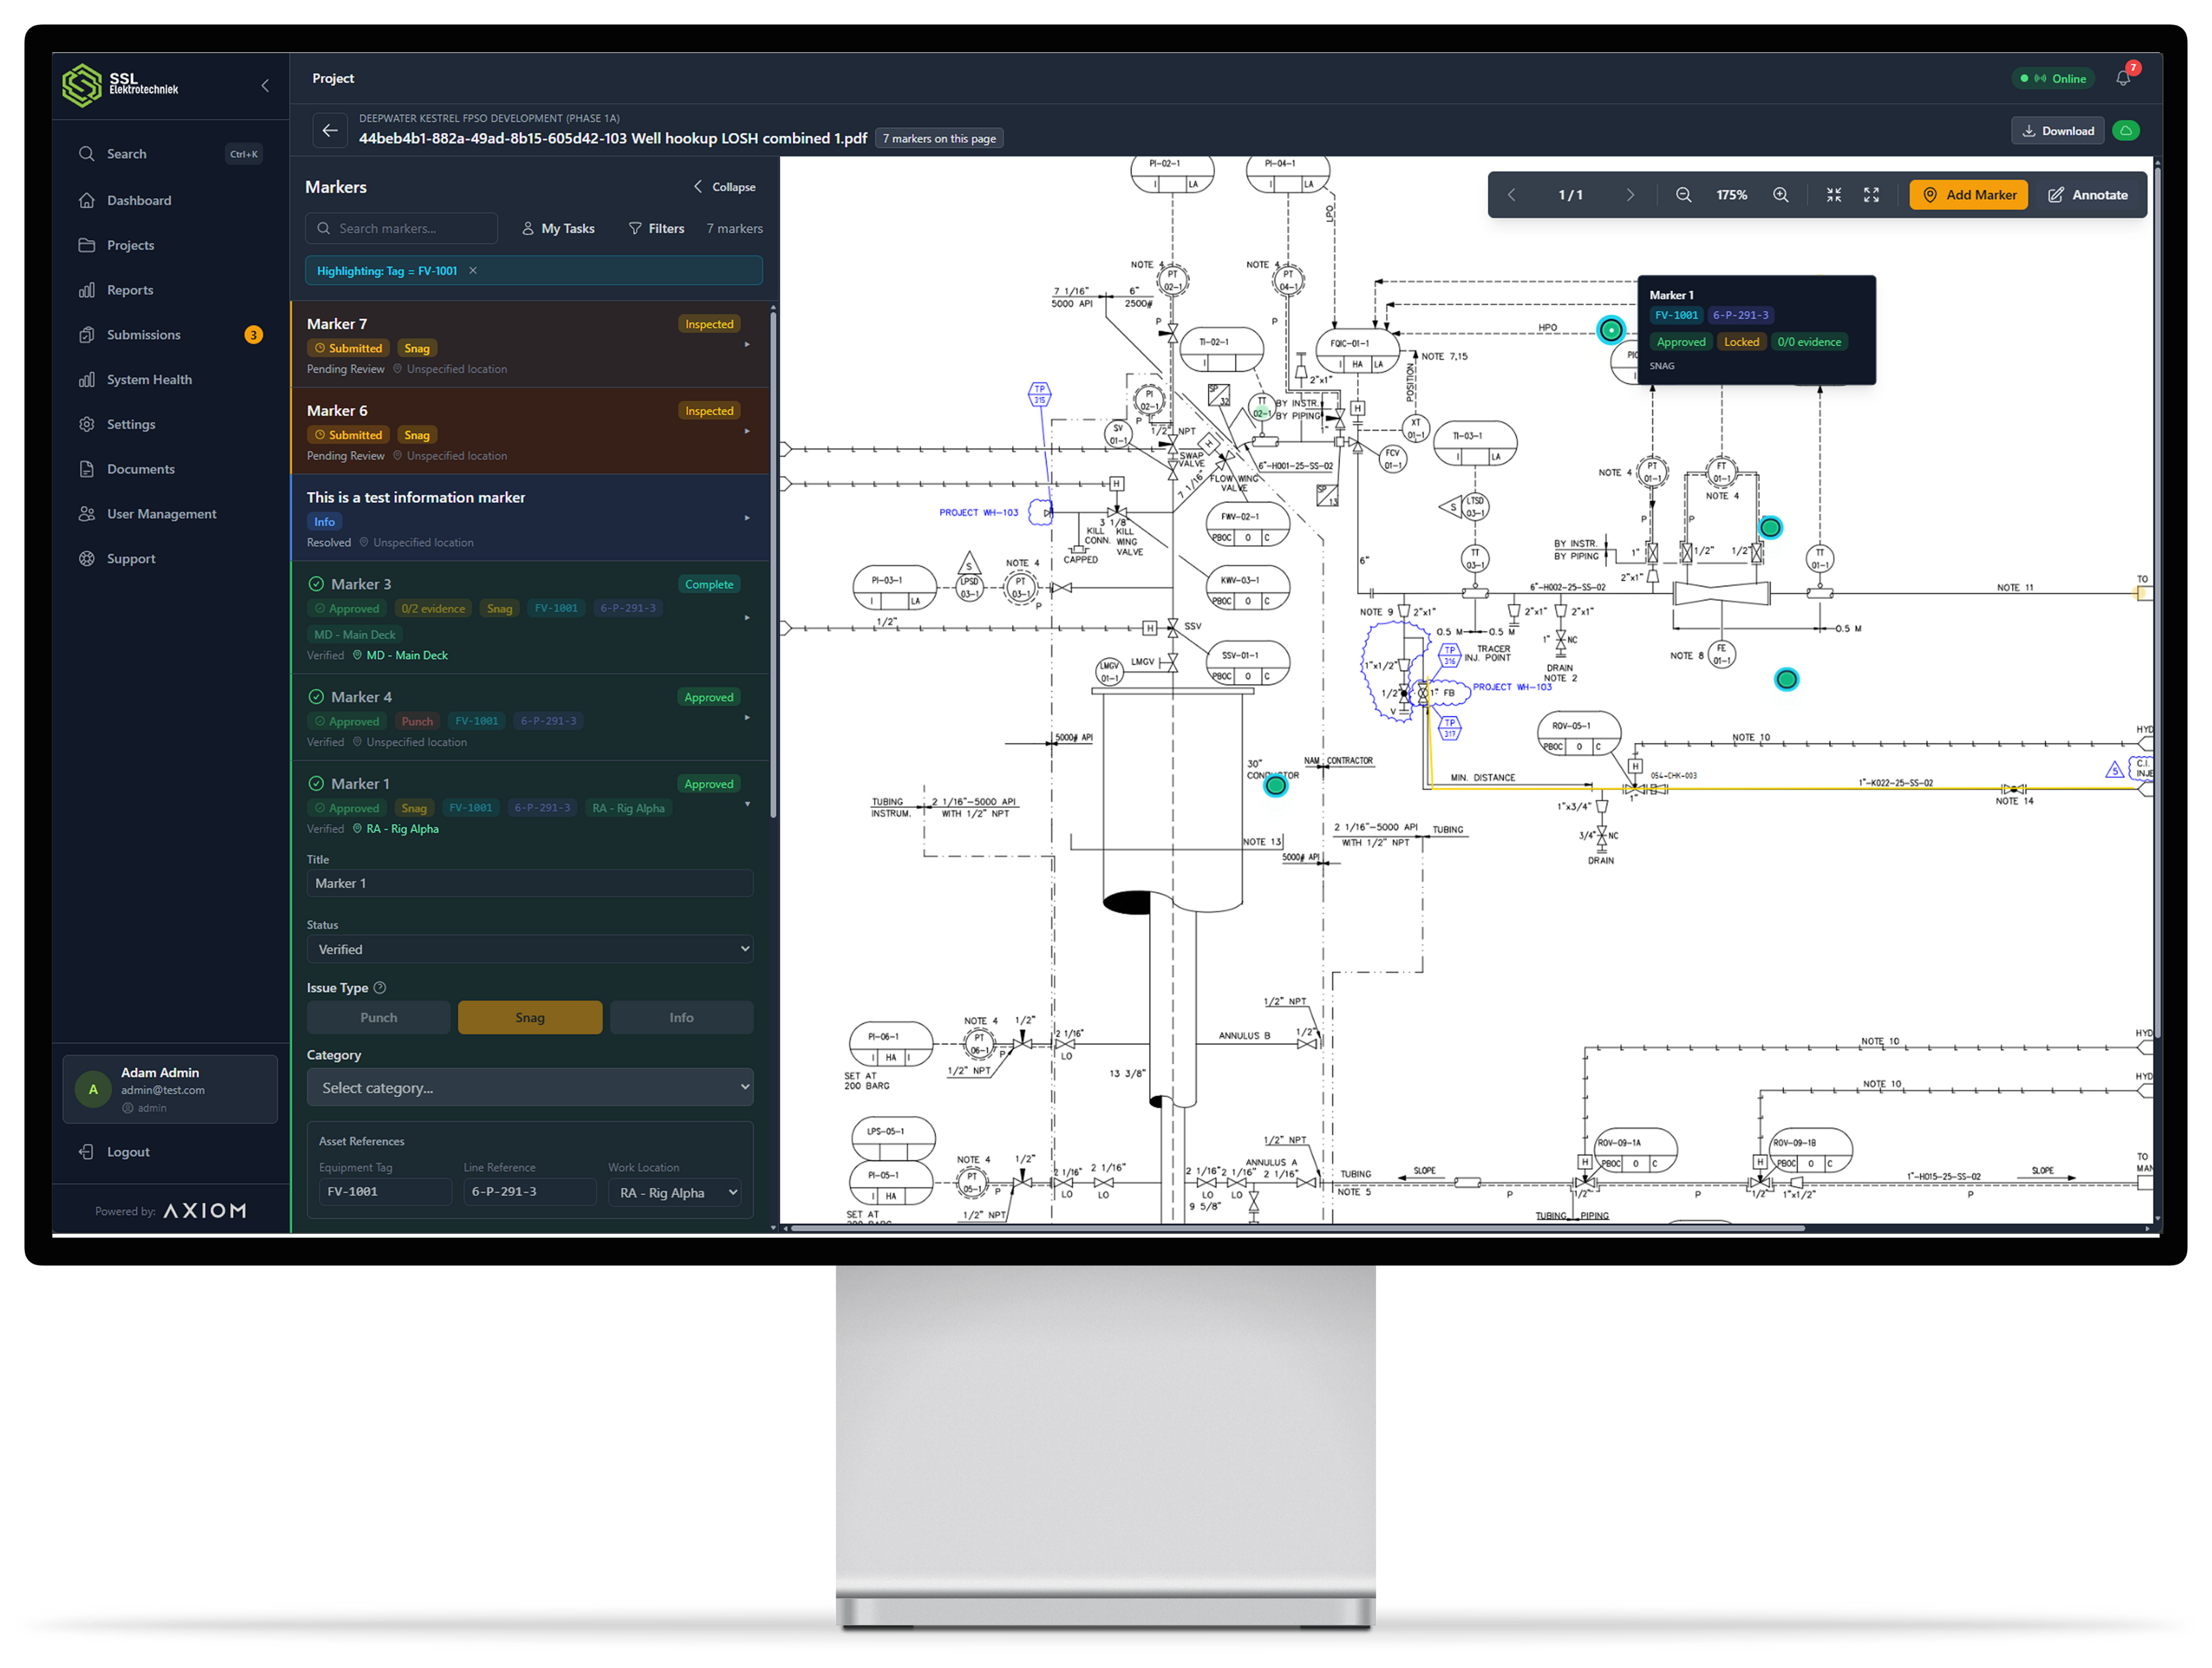The width and height of the screenshot is (2212, 1668).
Task: Open the Select category dropdown
Action: click(529, 1087)
